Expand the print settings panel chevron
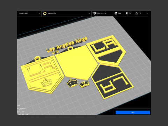 point(147,13)
